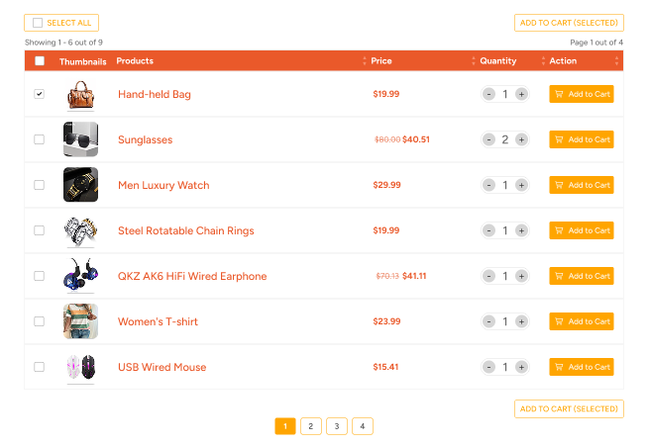
Task: Open the Men Luxury Watch link
Action: coord(163,185)
